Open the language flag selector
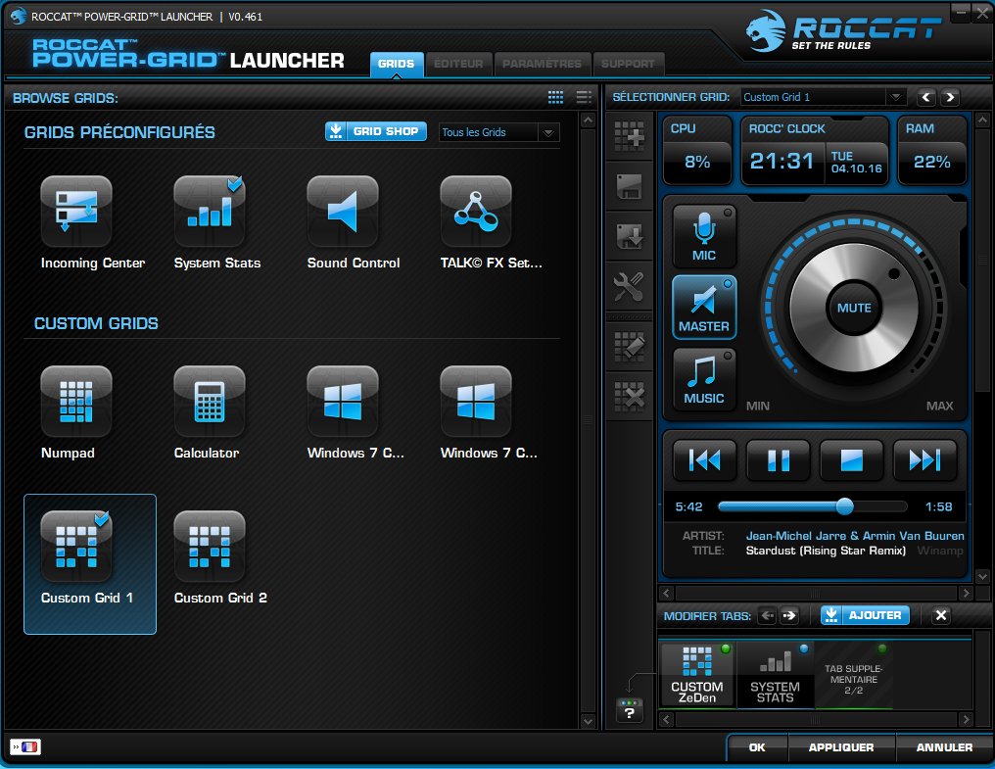 [26, 747]
